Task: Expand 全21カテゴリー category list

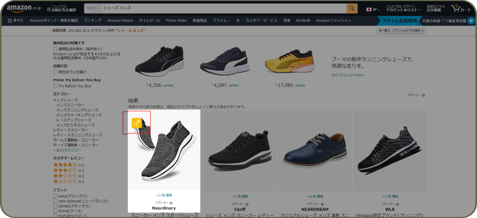Action: 68,150
